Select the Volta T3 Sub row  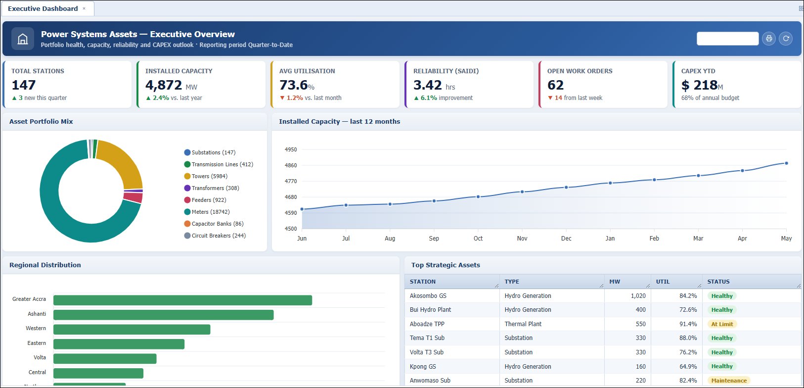click(603, 352)
